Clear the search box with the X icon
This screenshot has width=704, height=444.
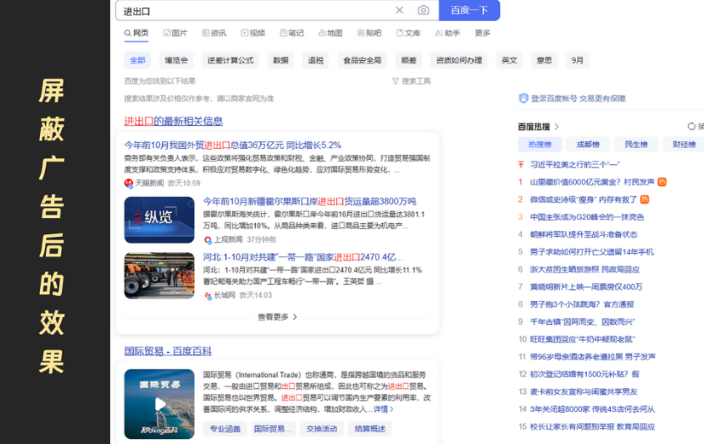pyautogui.click(x=400, y=10)
